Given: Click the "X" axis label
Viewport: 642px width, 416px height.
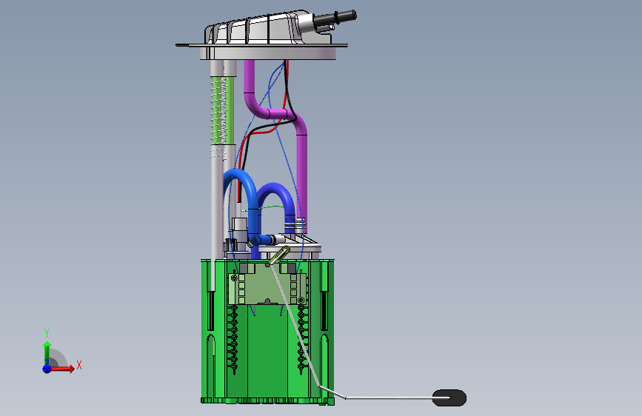Looking at the screenshot, I should 79,365.
